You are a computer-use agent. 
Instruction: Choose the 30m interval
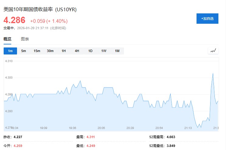coord(50,51)
